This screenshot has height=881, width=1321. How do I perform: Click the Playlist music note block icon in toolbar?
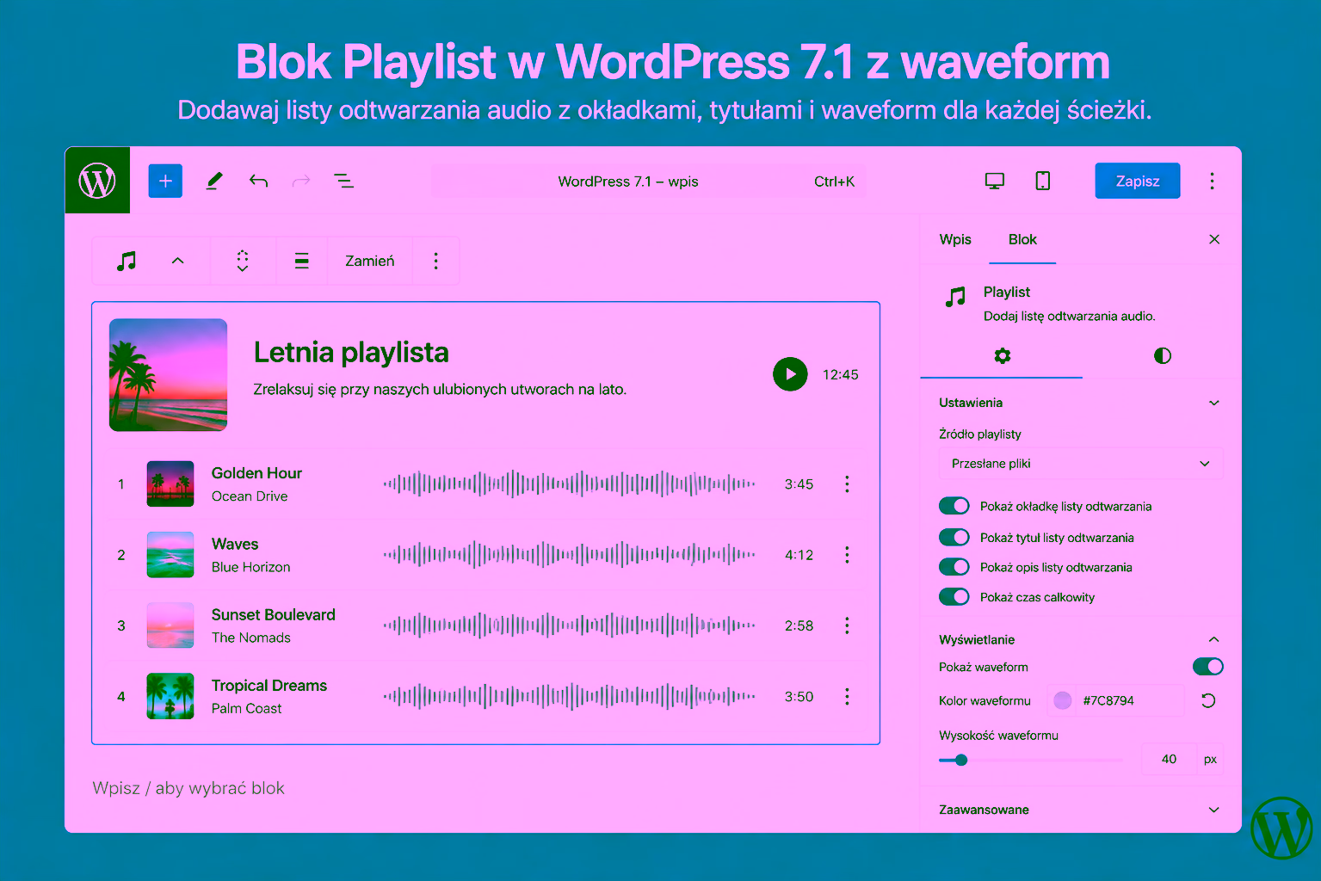point(127,261)
